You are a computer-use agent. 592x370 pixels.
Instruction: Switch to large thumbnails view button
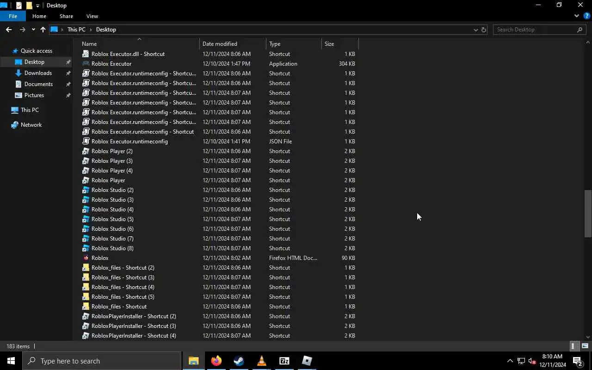coord(585,346)
